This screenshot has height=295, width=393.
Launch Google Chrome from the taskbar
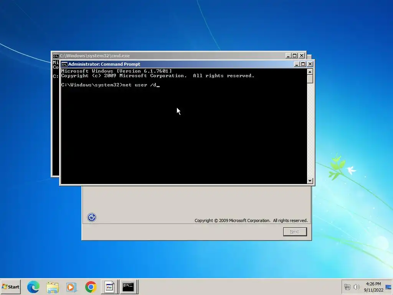pyautogui.click(x=91, y=287)
